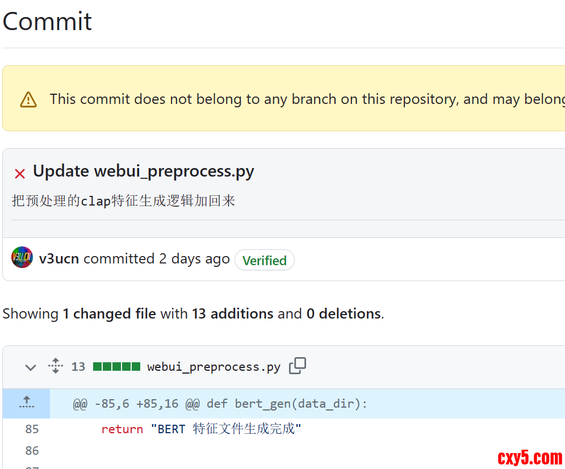Image resolution: width=565 pixels, height=469 pixels.
Task: Click the "13" changed lines count
Action: [78, 367]
